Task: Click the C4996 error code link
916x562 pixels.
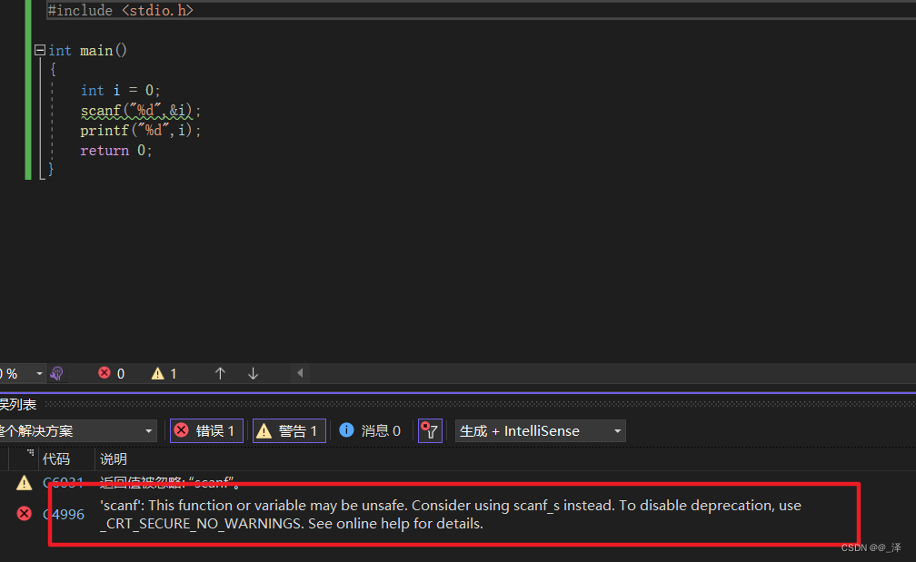Action: 64,513
